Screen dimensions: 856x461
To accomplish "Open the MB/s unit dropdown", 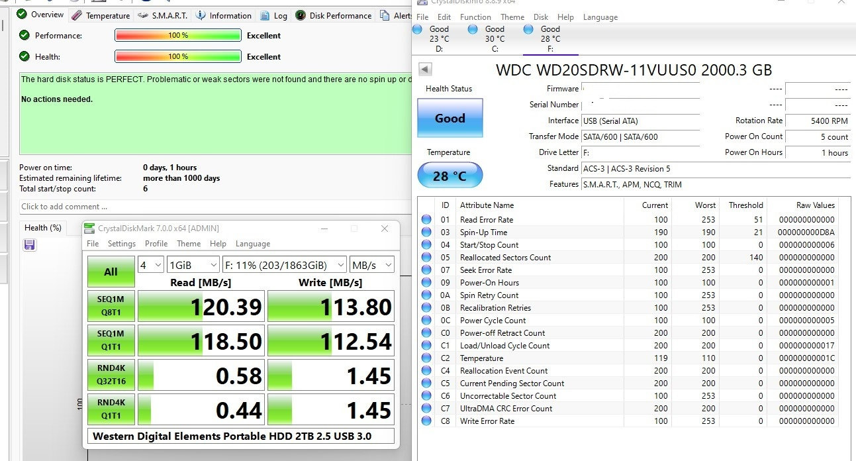I will coord(371,265).
